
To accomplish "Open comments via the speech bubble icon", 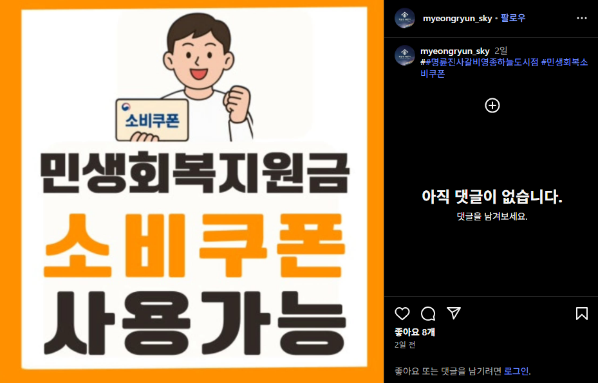I will click(428, 314).
